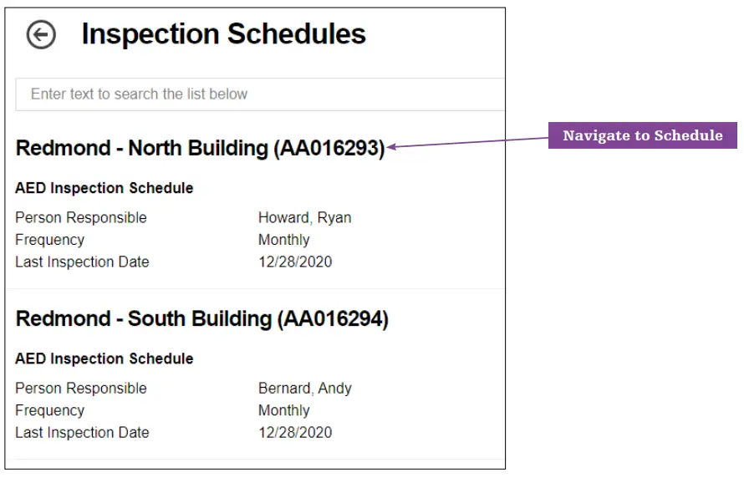
Task: Click the Navigate to Schedule callout label
Action: point(642,135)
